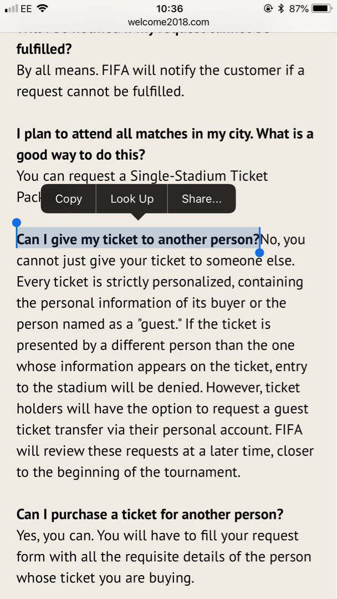The height and width of the screenshot is (599, 337).
Task: Tap the 10:36 clock in status bar
Action: tap(169, 8)
